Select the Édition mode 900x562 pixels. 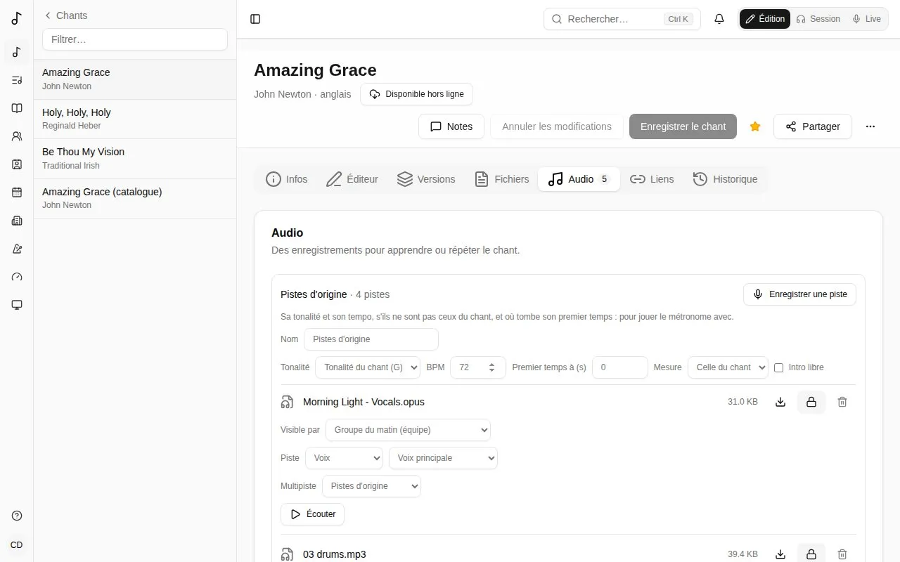click(x=765, y=19)
